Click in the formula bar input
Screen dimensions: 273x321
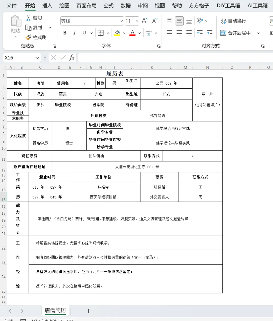coord(175,58)
